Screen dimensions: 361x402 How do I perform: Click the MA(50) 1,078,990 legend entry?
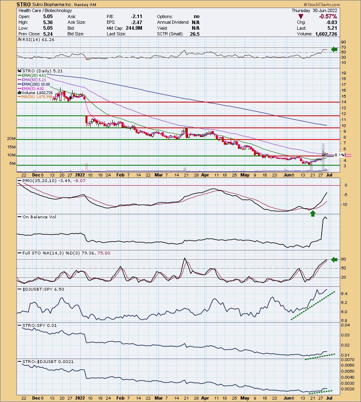tap(37, 97)
